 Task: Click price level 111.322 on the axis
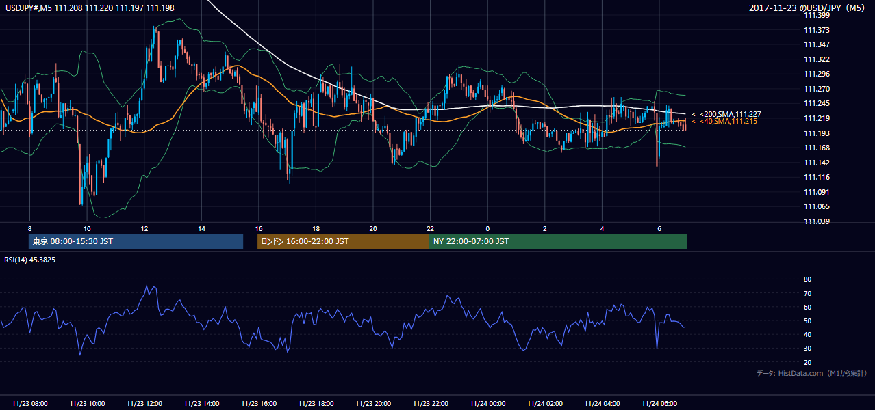[x=817, y=59]
